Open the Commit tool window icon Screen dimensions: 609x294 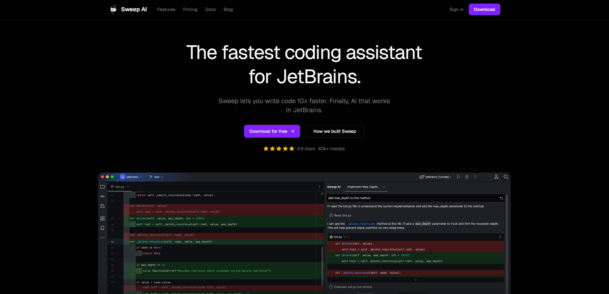tap(103, 196)
